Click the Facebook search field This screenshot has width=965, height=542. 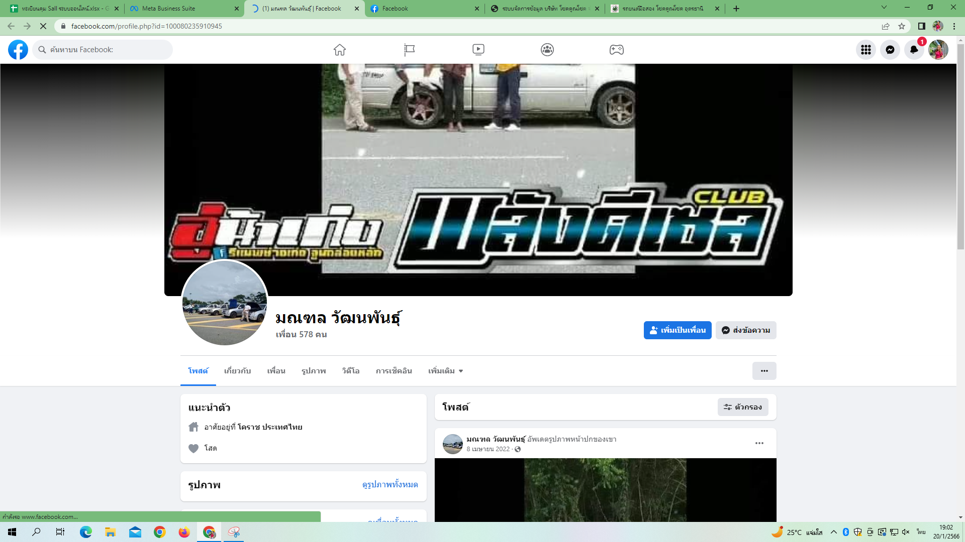point(103,50)
